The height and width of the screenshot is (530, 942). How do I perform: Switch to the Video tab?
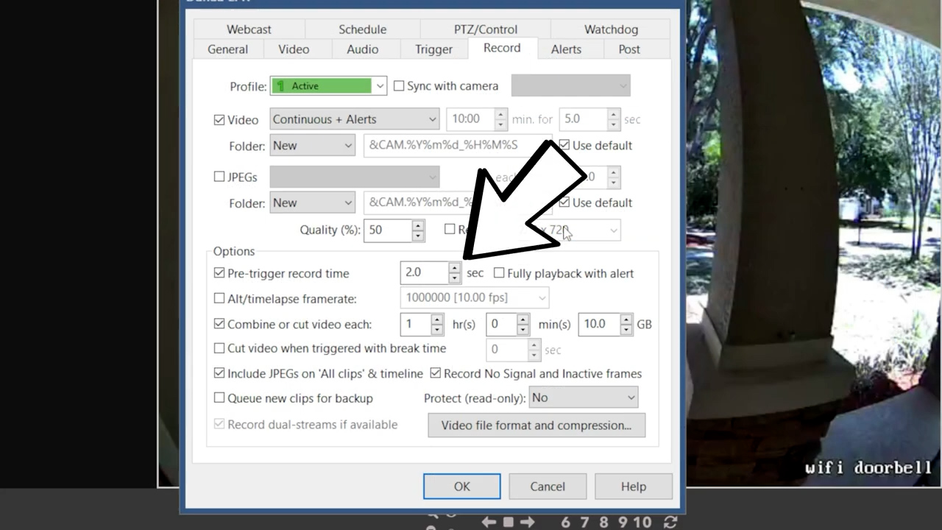tap(294, 49)
